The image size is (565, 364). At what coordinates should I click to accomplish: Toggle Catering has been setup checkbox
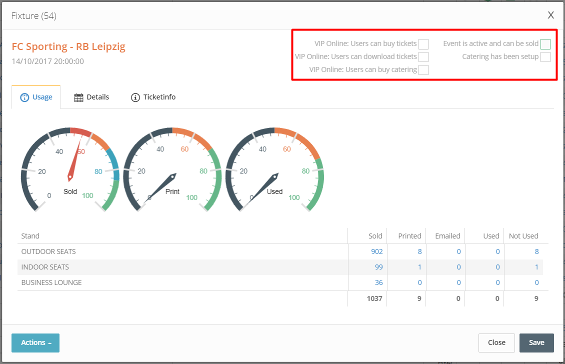tap(545, 57)
